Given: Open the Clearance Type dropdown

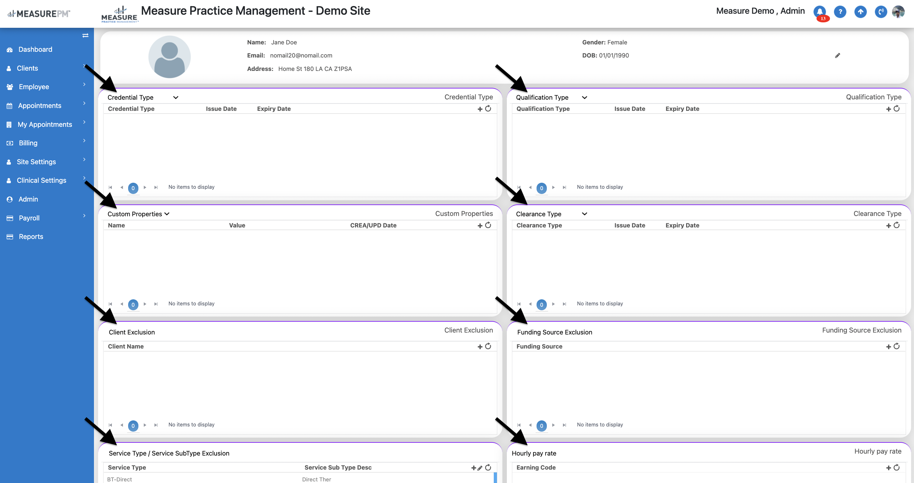Looking at the screenshot, I should [585, 214].
